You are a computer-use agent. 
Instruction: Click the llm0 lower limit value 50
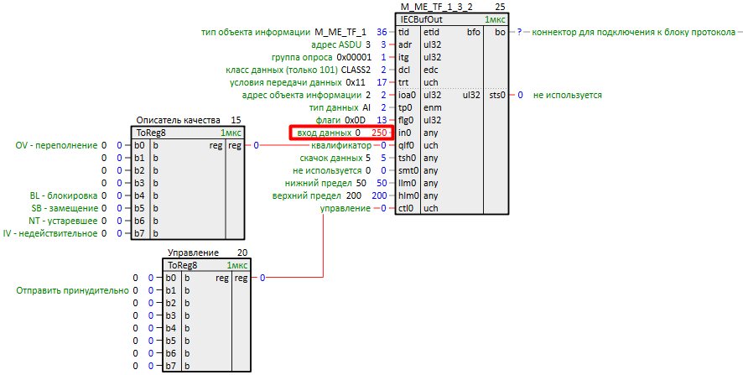[382, 183]
